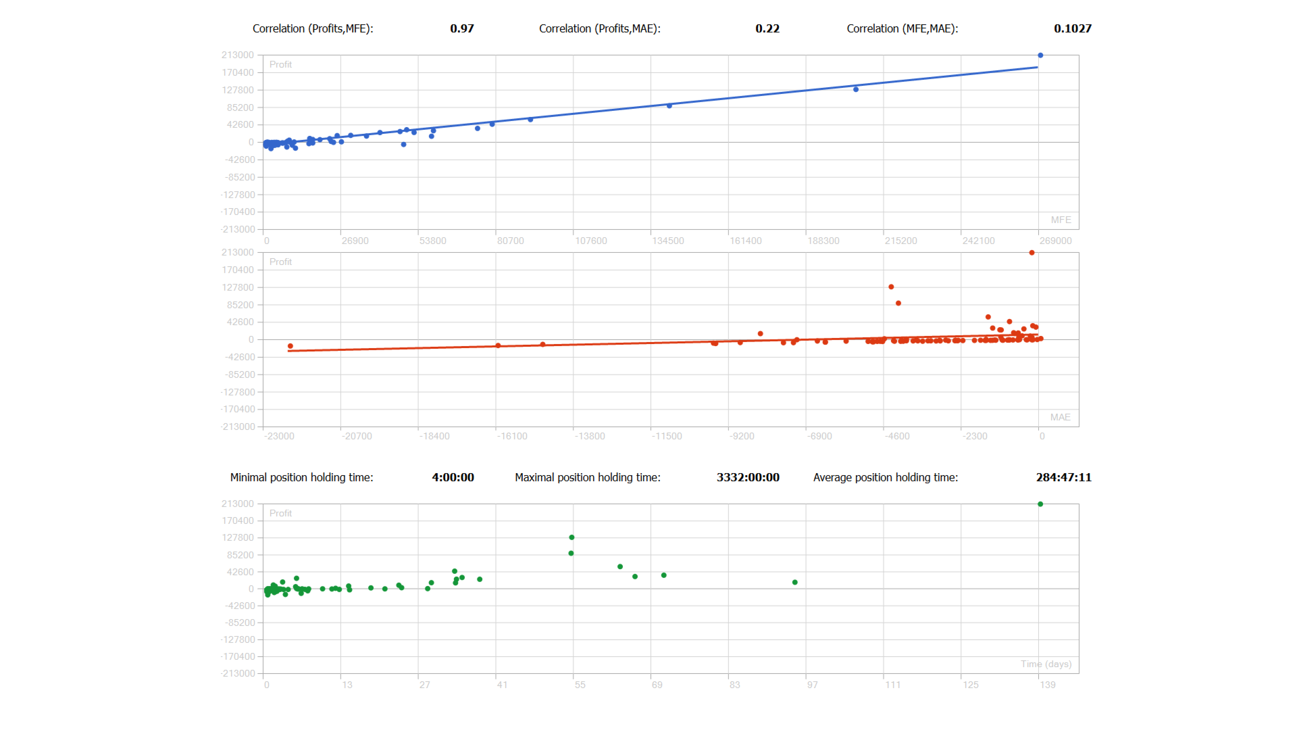
Task: Click the 284:47:11 average holding time value
Action: click(1063, 477)
